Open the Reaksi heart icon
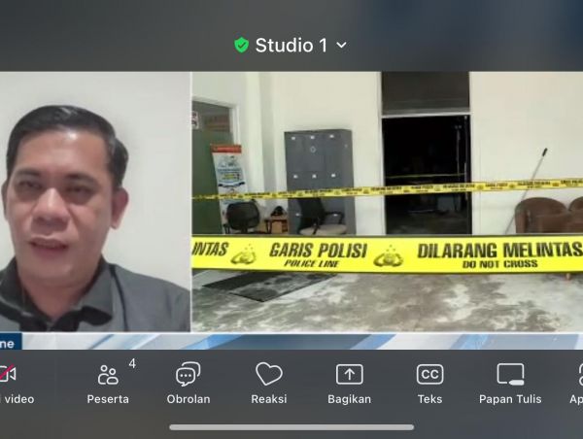Viewport: 583px width, 439px height. click(269, 375)
